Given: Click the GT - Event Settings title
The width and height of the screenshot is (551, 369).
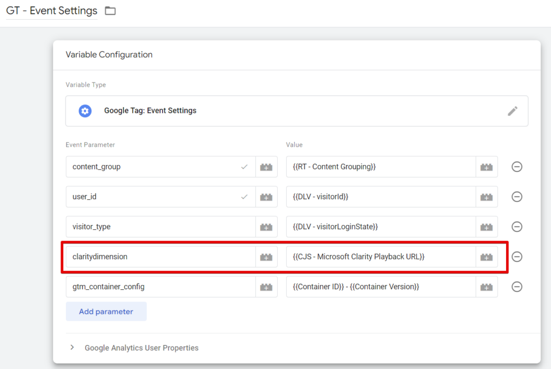Looking at the screenshot, I should click(51, 10).
